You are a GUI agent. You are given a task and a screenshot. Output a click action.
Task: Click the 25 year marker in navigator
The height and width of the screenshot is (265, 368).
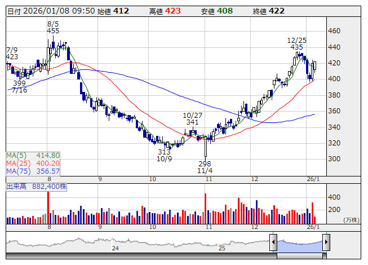222,248
